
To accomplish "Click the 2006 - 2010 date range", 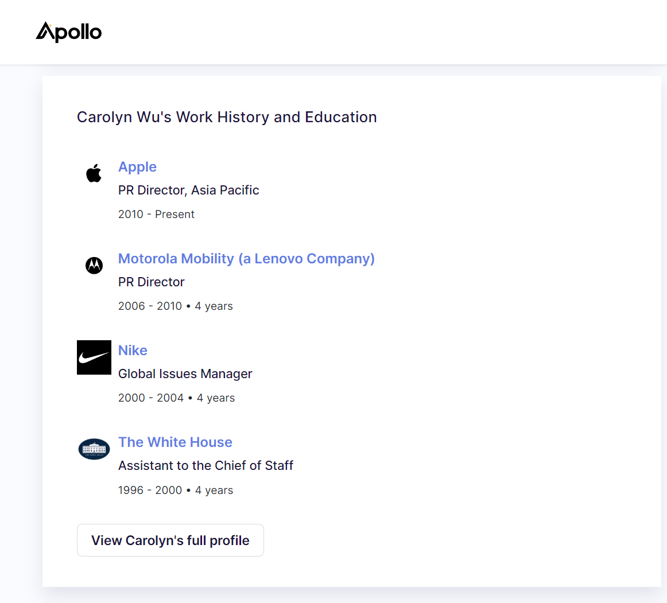I will tap(150, 306).
